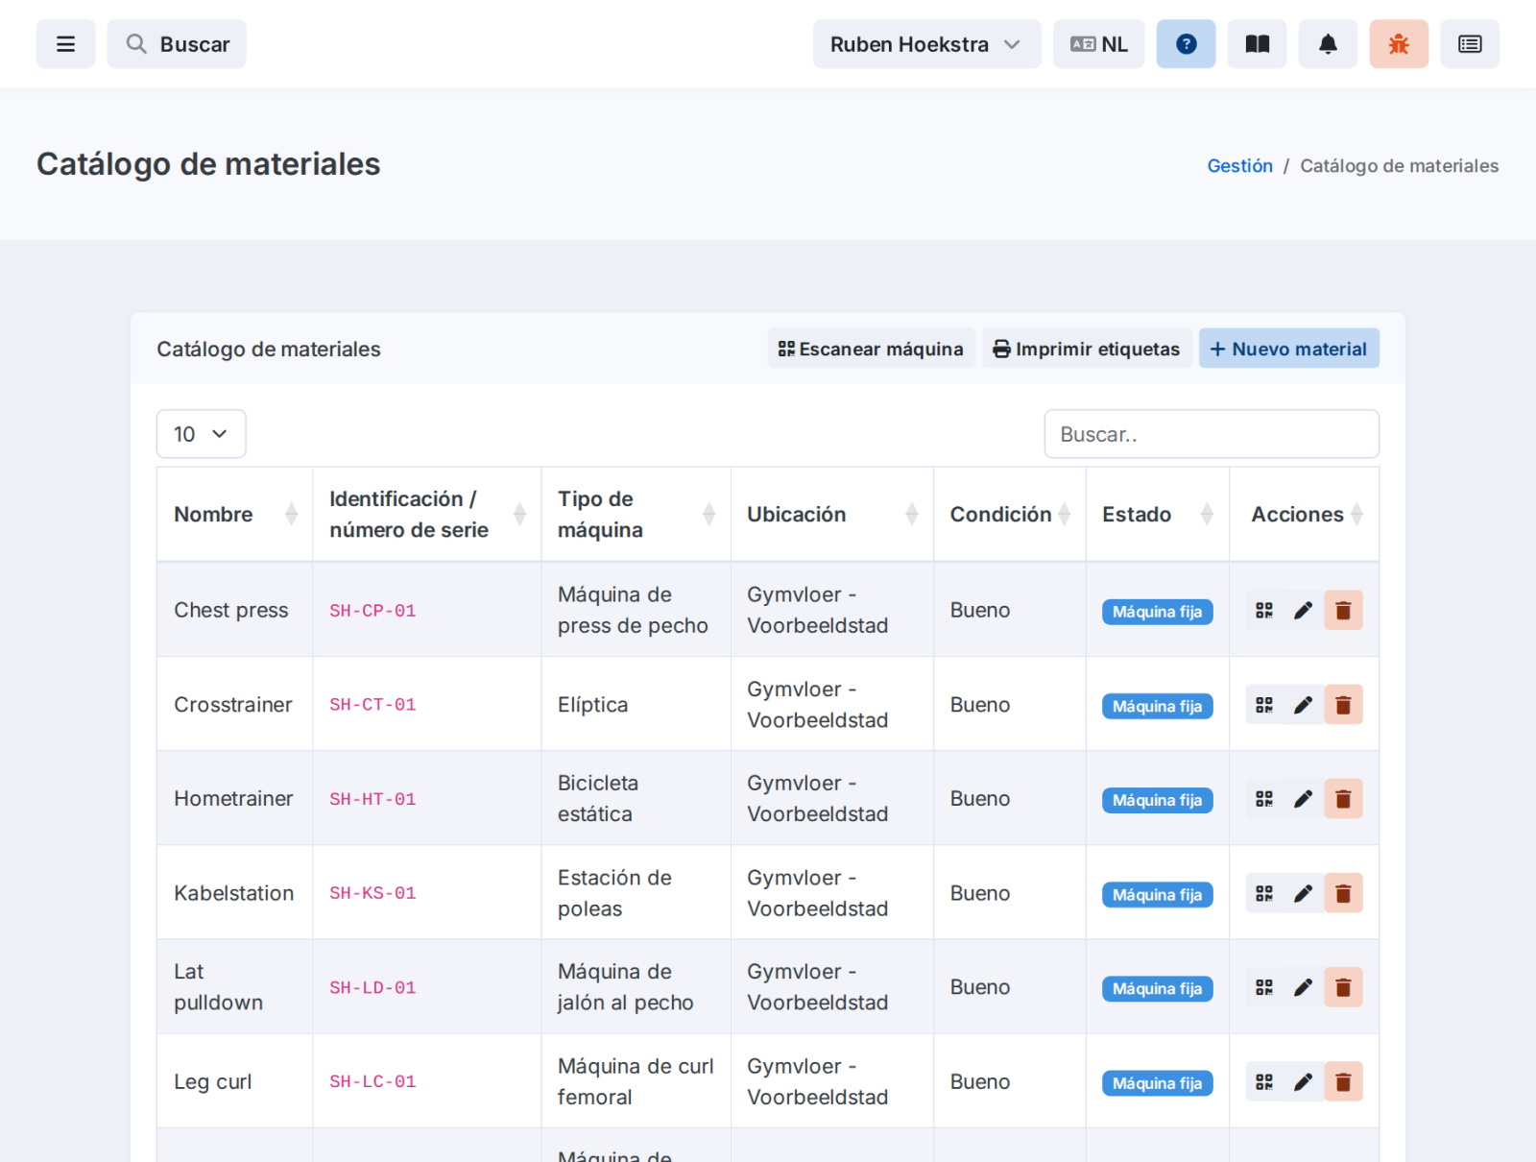
Task: Edit the Lat pulldown entry
Action: 1303,987
